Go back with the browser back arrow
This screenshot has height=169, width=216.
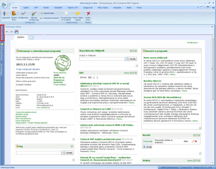coord(7,32)
